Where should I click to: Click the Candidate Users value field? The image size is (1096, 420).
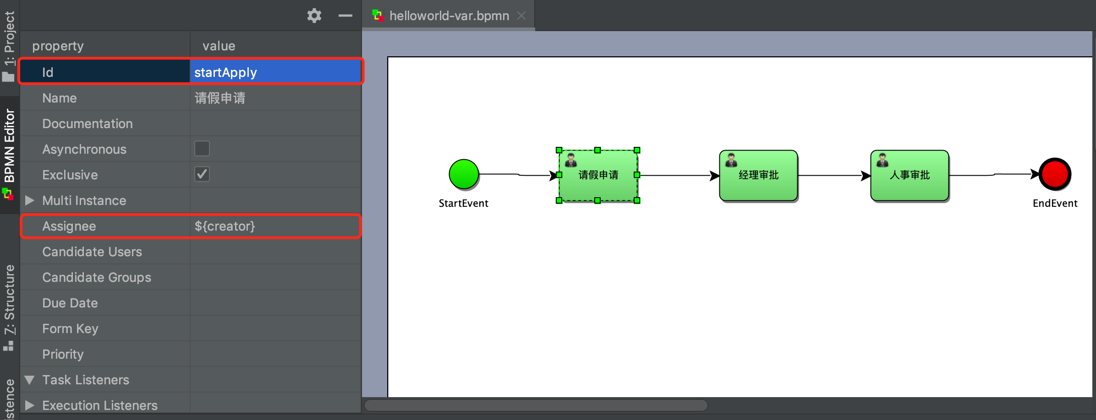pos(276,252)
